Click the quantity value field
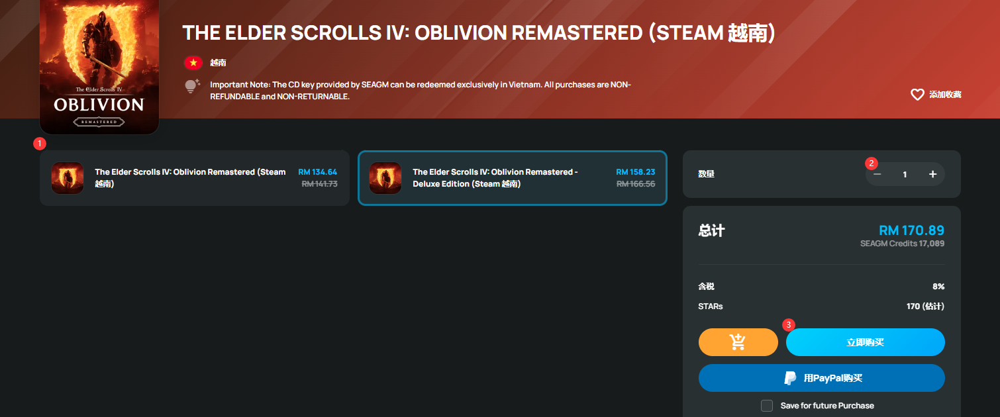 pyautogui.click(x=905, y=174)
